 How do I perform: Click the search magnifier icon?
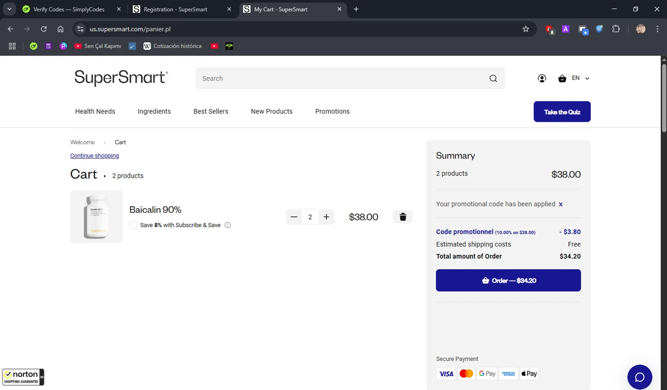493,79
